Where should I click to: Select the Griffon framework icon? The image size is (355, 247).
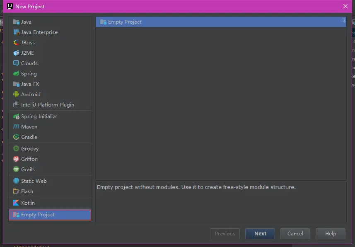point(17,159)
